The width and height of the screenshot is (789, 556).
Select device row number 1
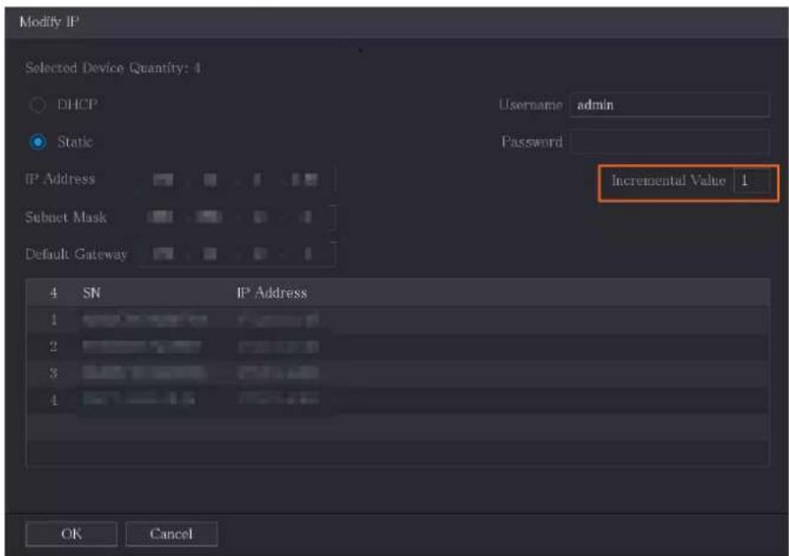coord(398,320)
